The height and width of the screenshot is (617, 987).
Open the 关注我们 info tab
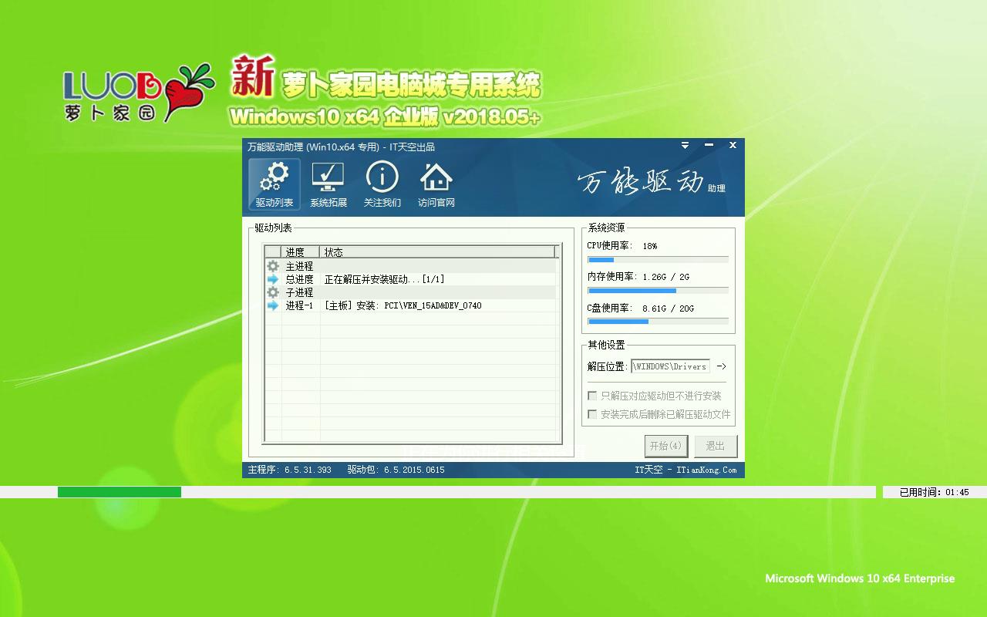382,184
